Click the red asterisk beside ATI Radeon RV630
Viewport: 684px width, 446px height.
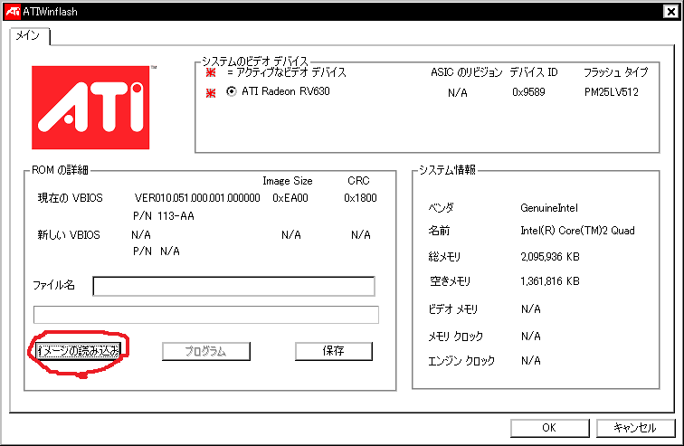[211, 92]
